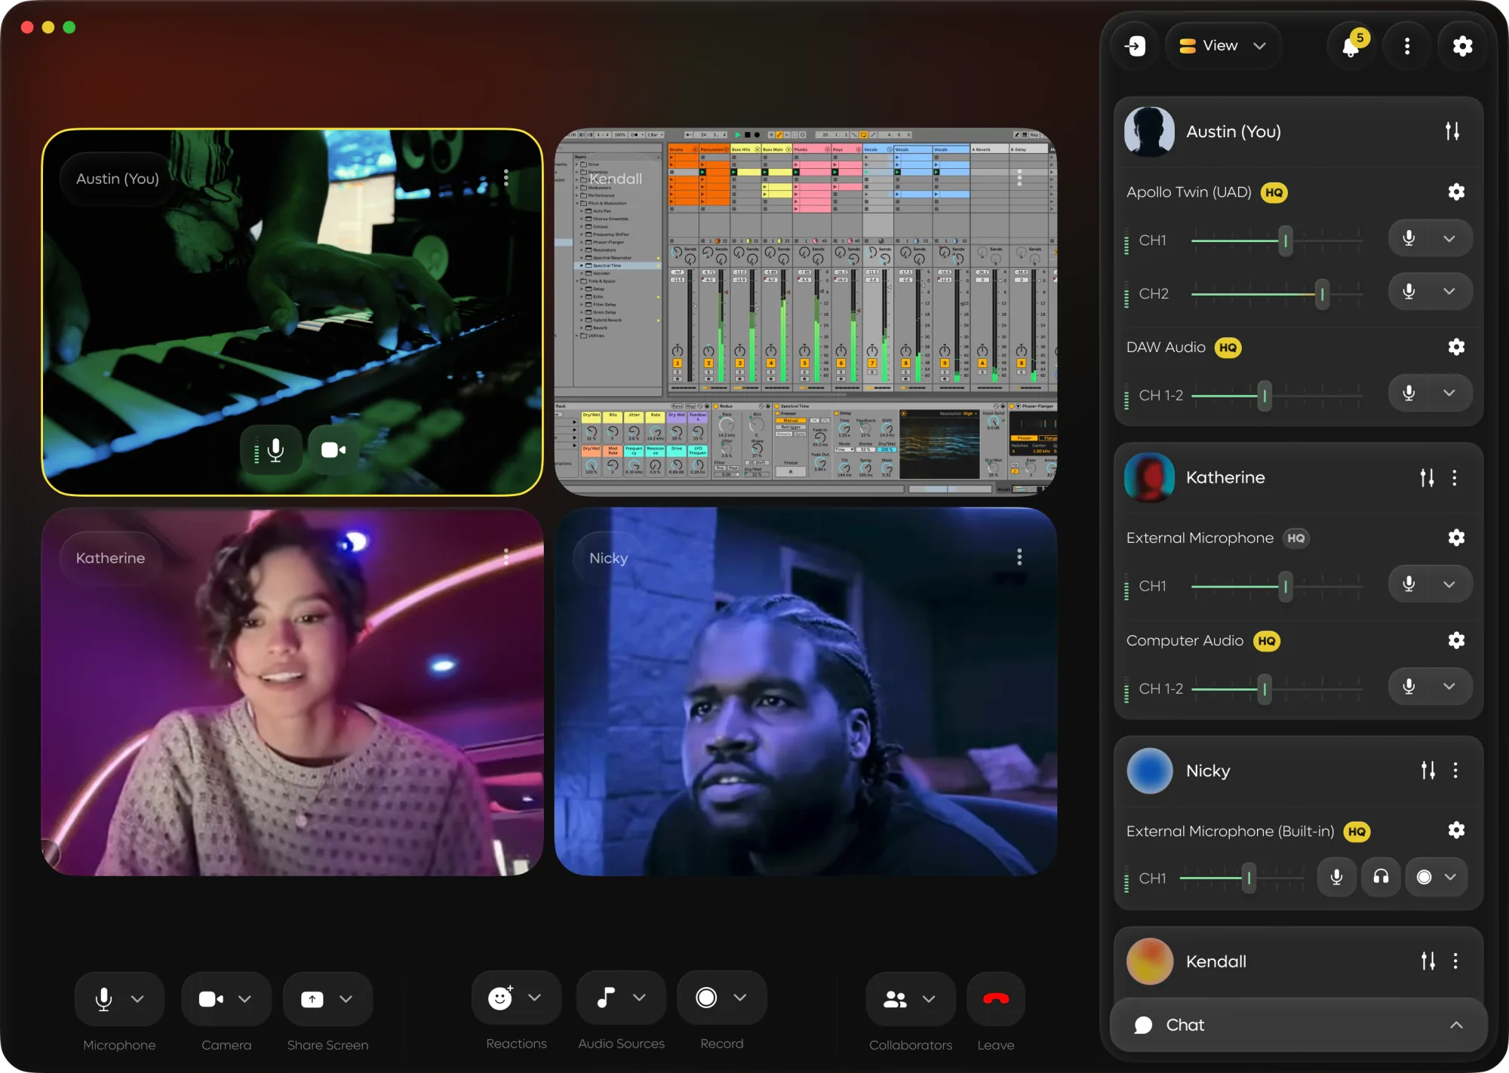Open the Collaborators button
The width and height of the screenshot is (1509, 1073).
point(896,998)
